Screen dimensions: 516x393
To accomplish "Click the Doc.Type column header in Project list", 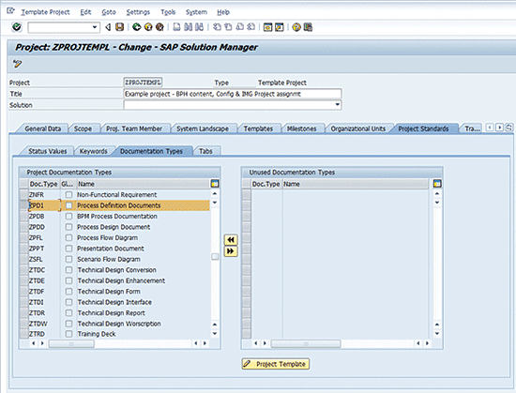I will tap(43, 184).
